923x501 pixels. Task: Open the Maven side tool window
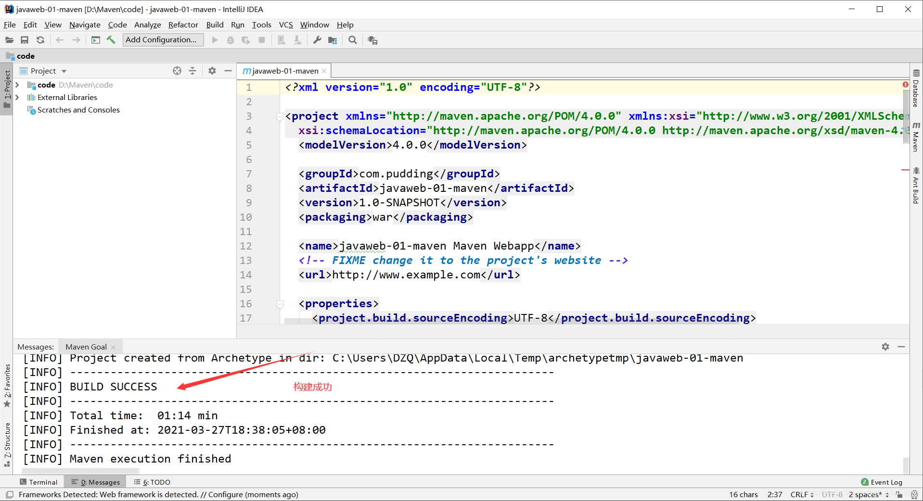(x=916, y=136)
